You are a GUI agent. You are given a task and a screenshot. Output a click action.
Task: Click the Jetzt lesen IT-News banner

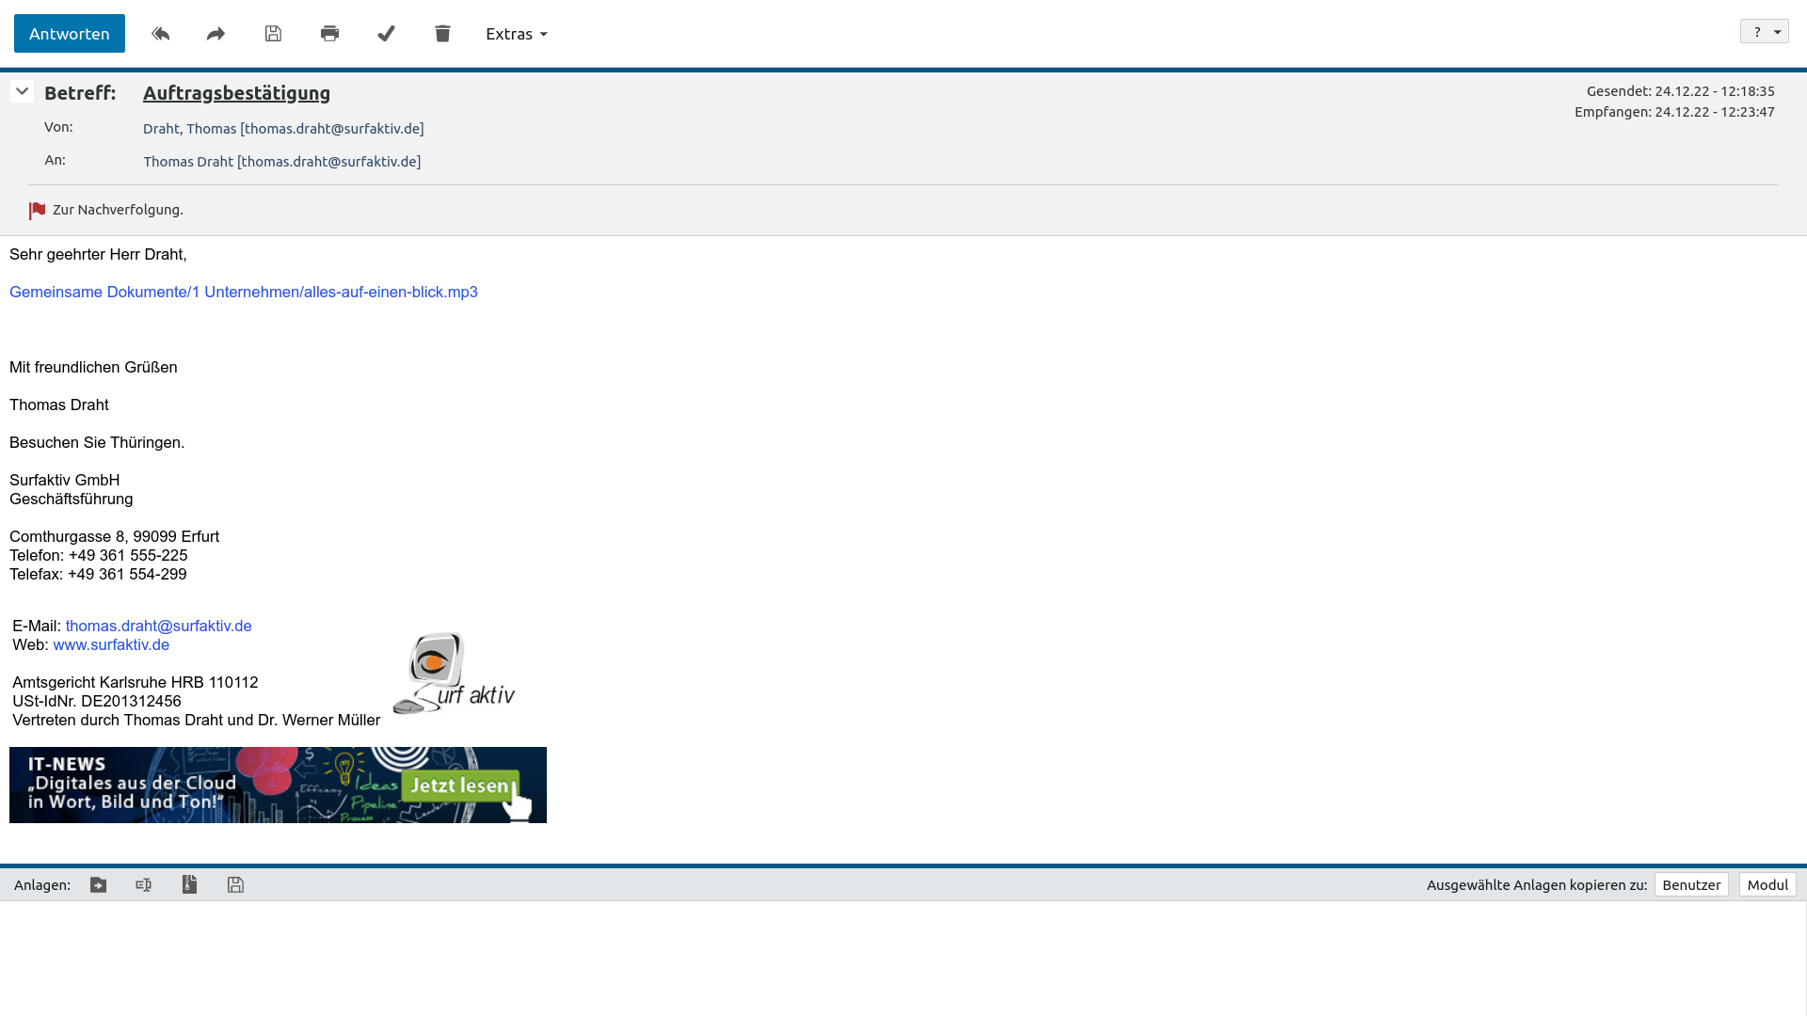[x=460, y=786]
